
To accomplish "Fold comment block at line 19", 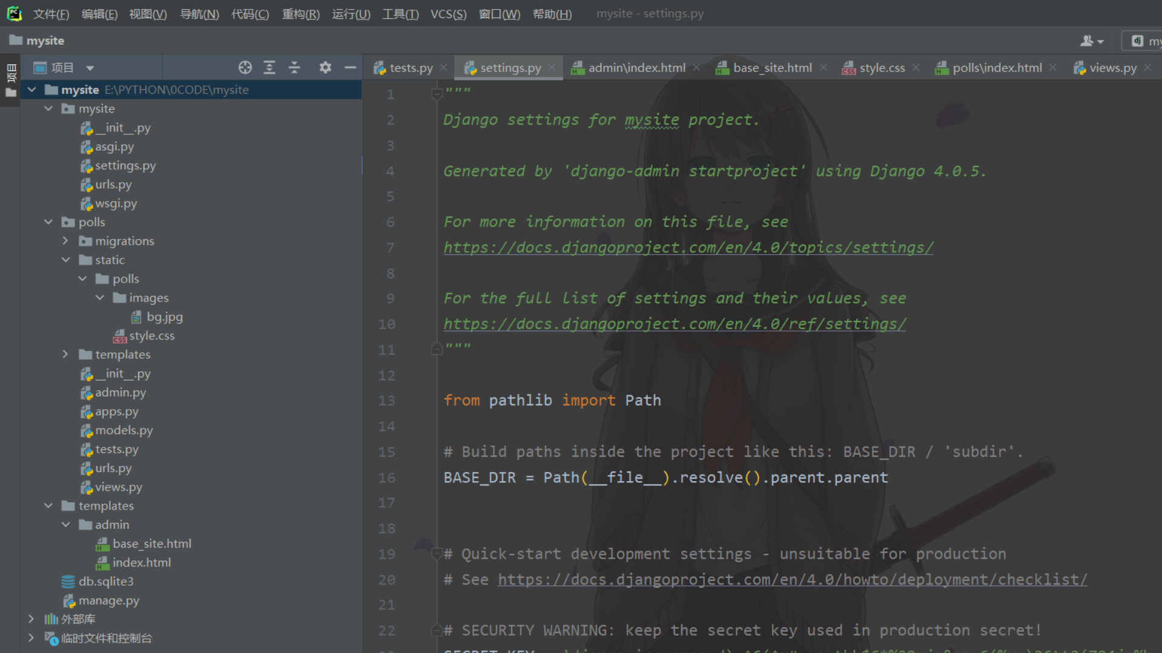I will (x=436, y=554).
